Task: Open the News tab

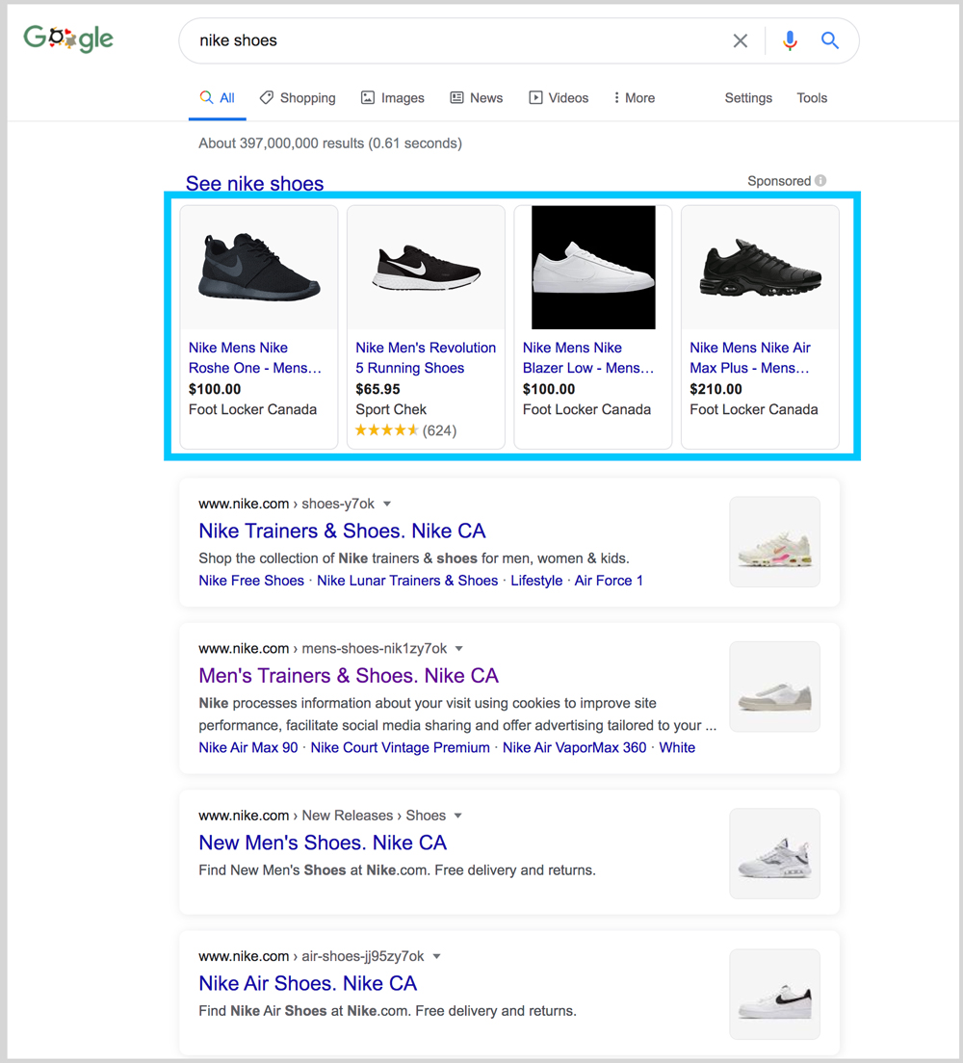Action: [x=477, y=97]
